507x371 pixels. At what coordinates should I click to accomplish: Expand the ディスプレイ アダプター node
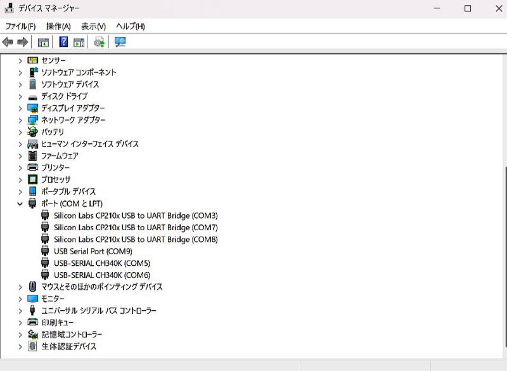[x=20, y=108]
